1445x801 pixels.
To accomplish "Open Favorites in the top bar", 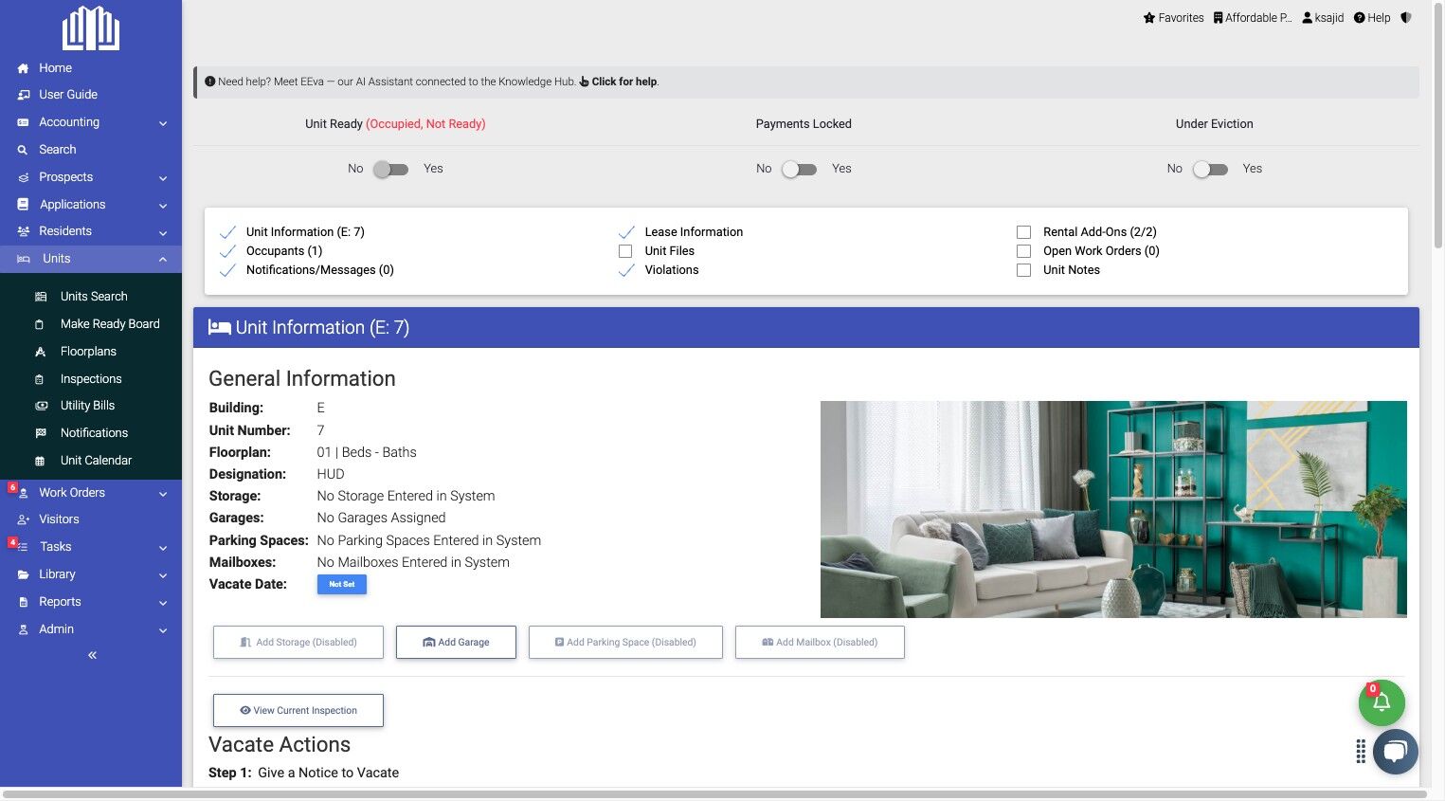I will coord(1173,18).
